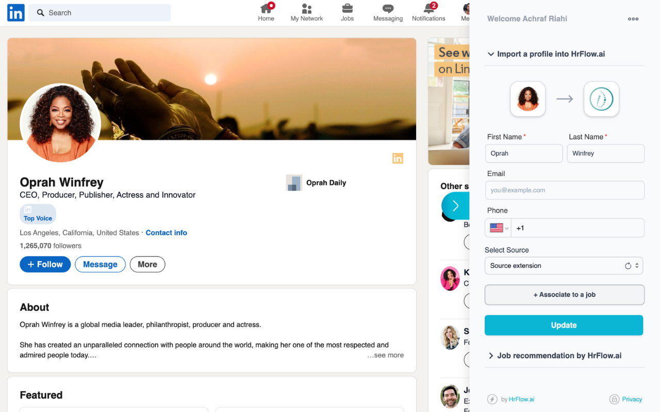Click the Email input field
The width and height of the screenshot is (660, 412).
[x=565, y=190]
